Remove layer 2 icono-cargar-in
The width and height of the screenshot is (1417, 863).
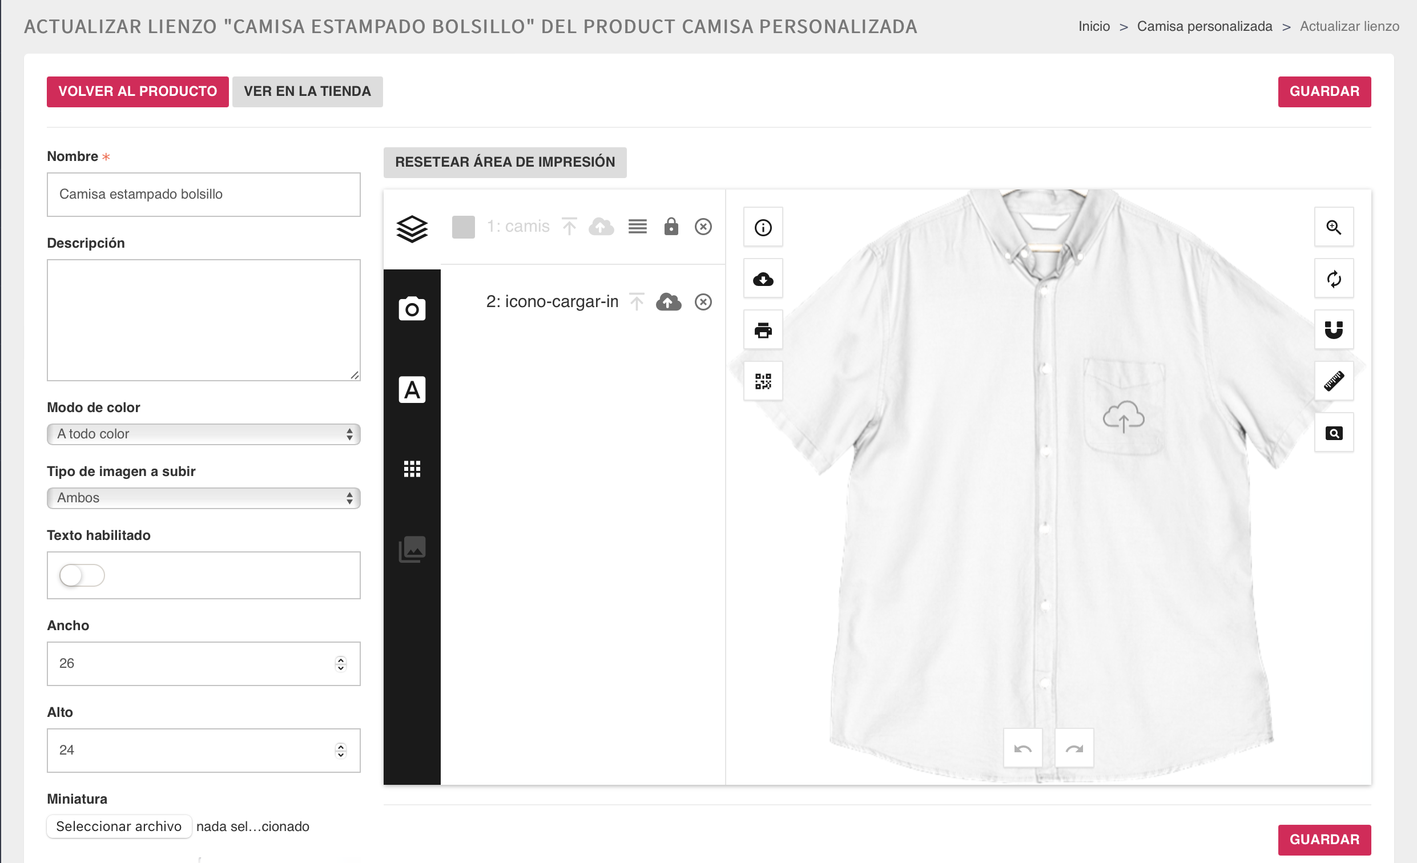pos(703,302)
